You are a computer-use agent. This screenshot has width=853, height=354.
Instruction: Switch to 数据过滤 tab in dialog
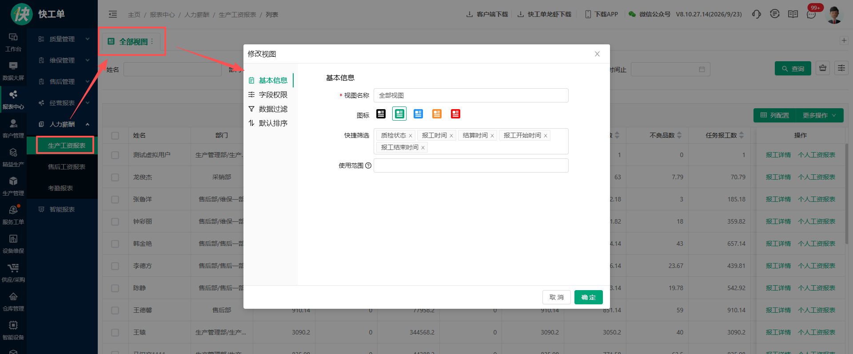268,109
